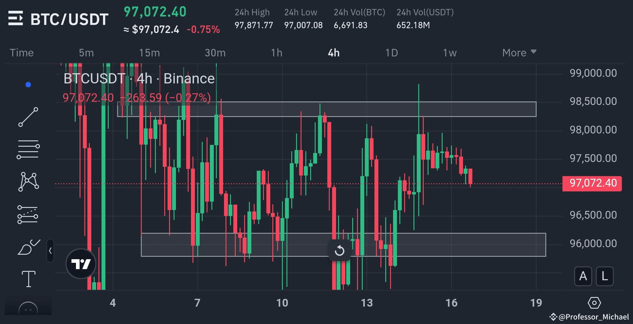Click the BTC/USDT pair name
The width and height of the screenshot is (633, 324).
68,19
